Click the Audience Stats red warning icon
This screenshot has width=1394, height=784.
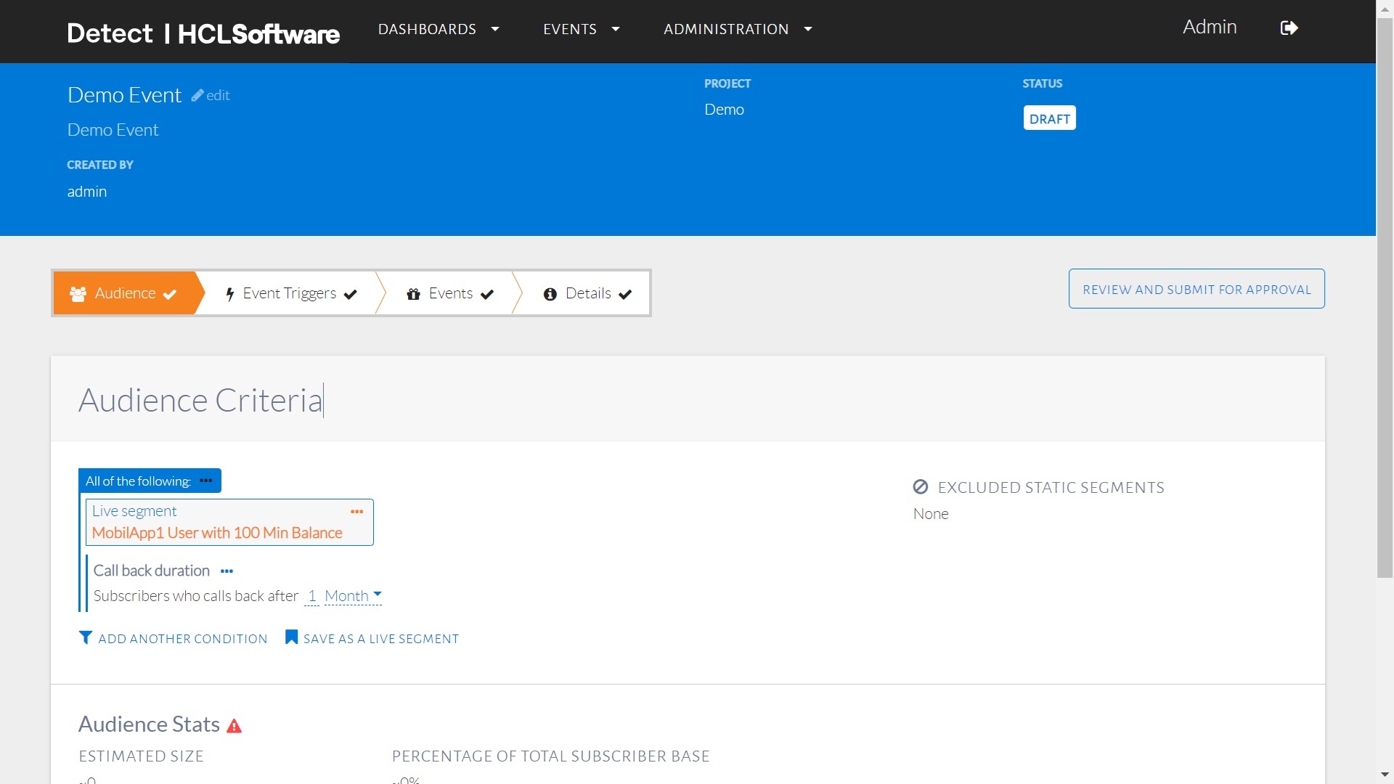[x=234, y=726]
